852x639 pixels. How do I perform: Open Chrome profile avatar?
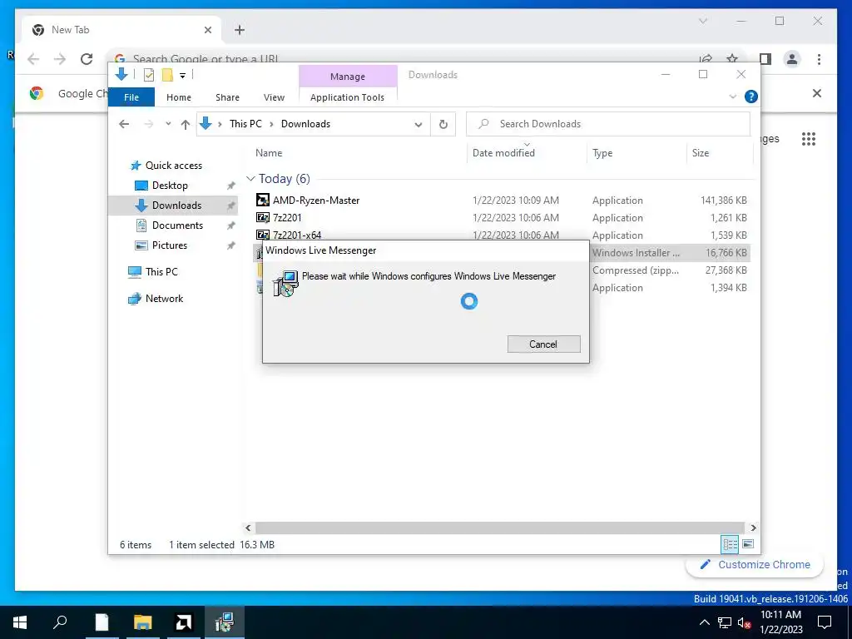(x=792, y=59)
